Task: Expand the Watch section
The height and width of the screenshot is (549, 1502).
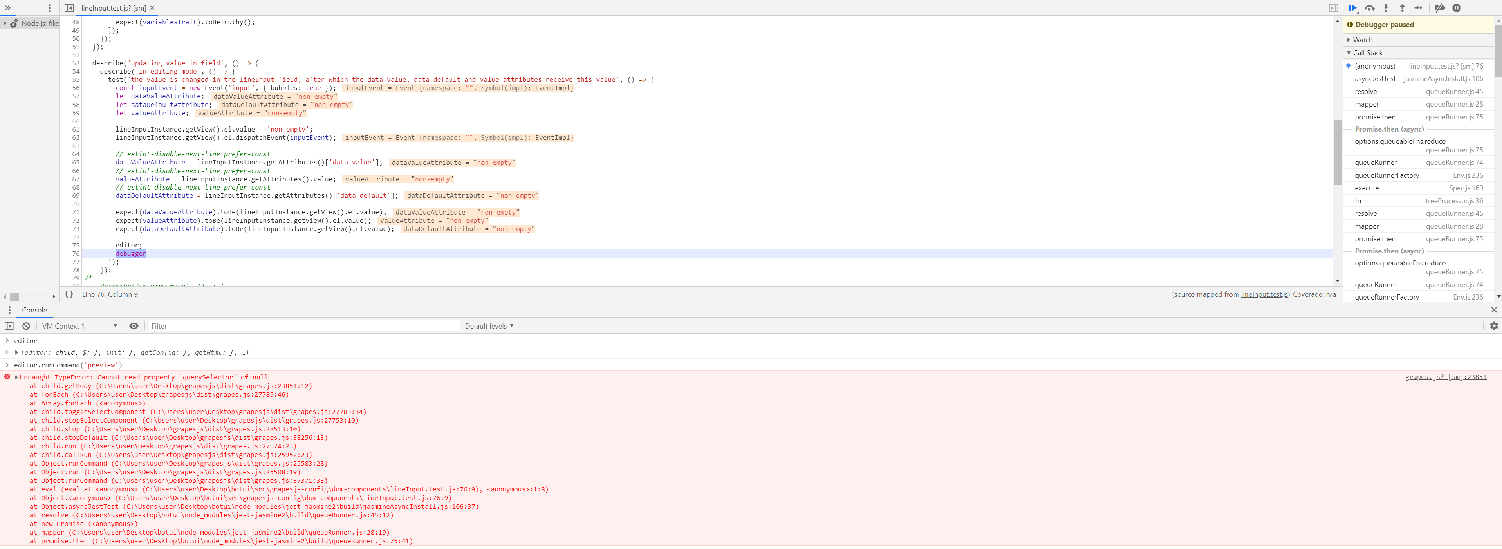Action: [x=1362, y=39]
